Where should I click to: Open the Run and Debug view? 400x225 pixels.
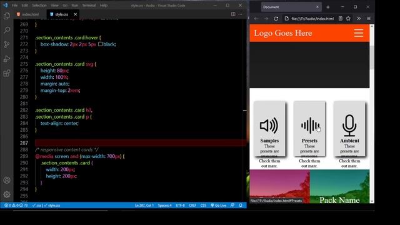[x=7, y=59]
